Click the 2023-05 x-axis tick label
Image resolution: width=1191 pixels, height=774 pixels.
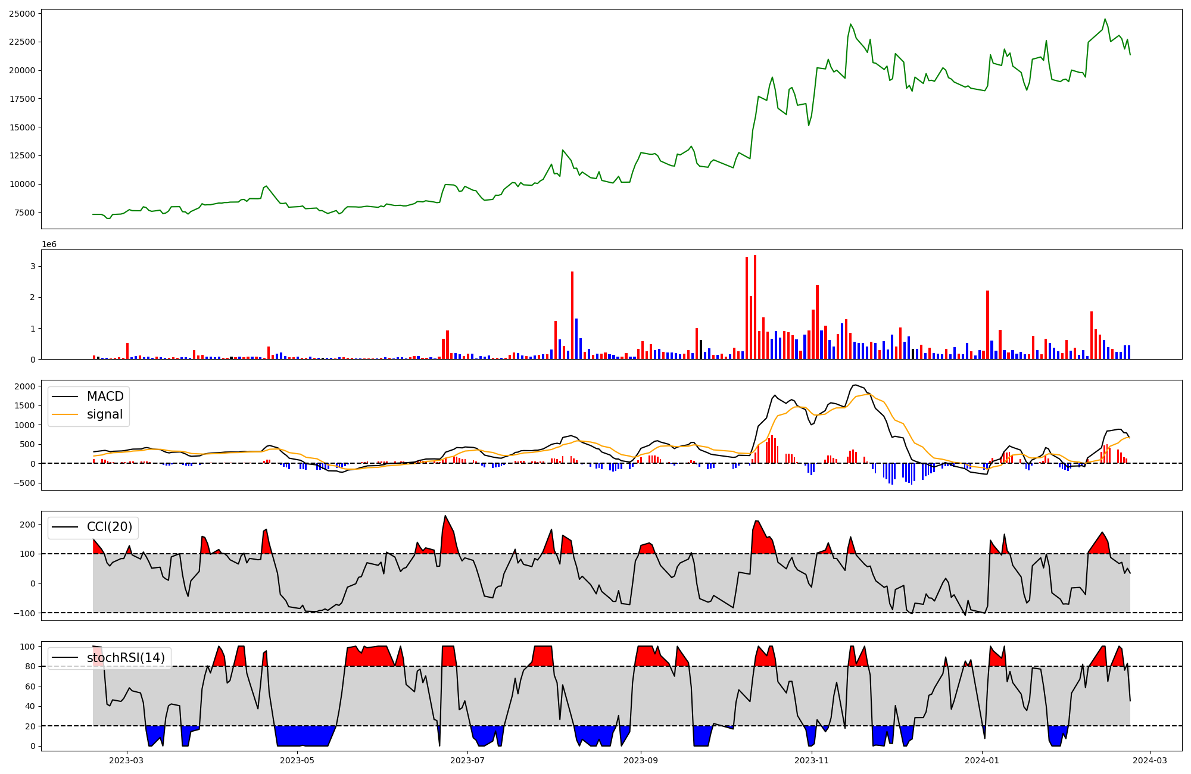(x=297, y=760)
